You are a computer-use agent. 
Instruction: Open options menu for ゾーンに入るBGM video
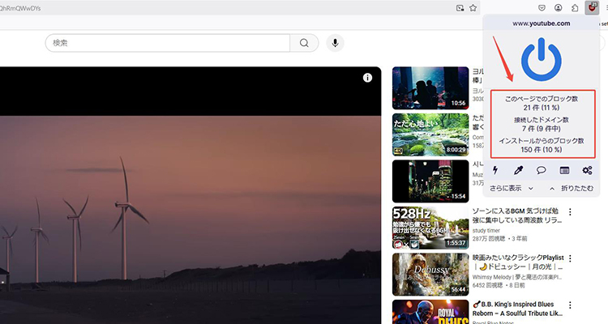[570, 212]
